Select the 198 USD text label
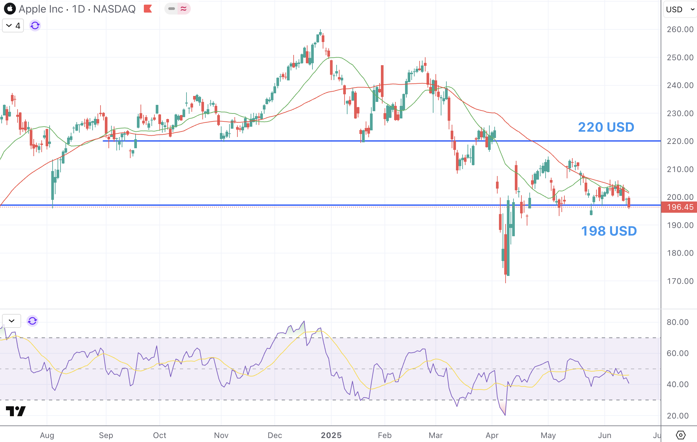697x442 pixels. pyautogui.click(x=609, y=231)
